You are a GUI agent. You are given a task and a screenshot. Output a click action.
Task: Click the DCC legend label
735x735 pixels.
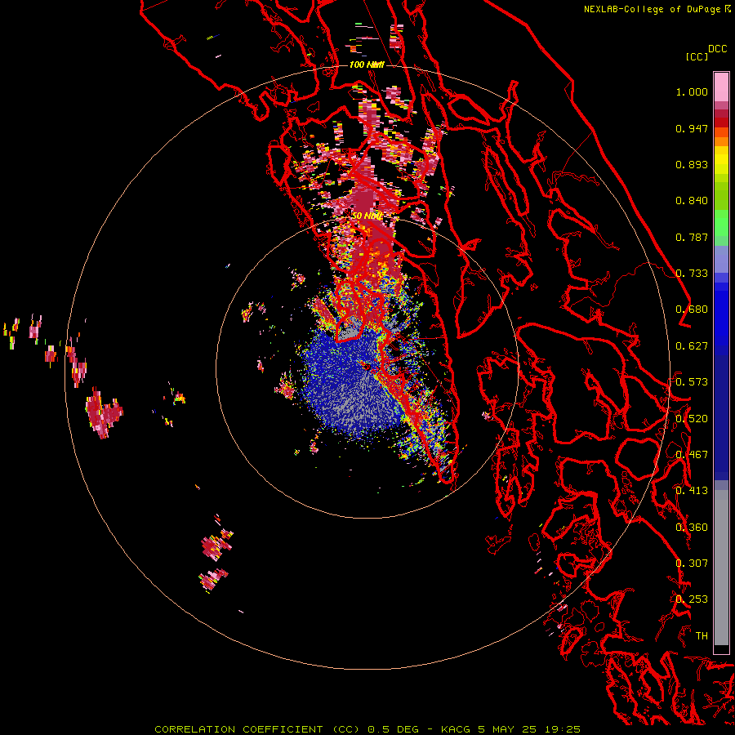(717, 49)
